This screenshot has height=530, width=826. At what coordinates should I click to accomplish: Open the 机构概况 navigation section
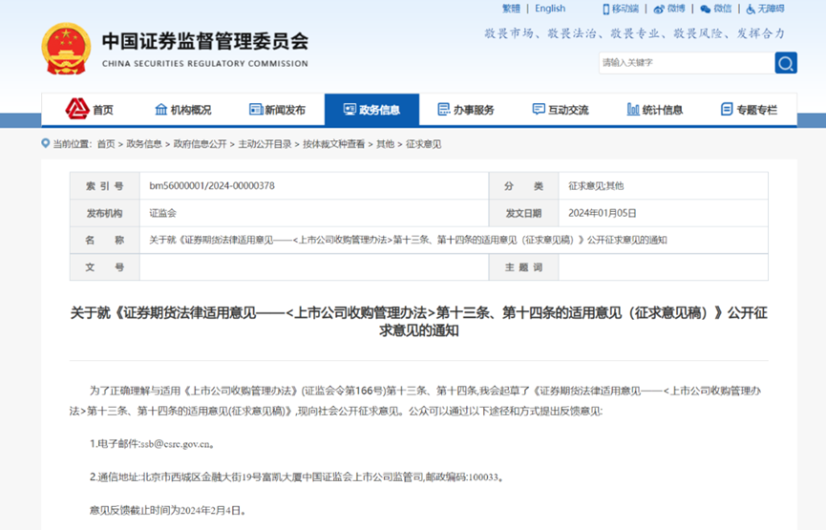tap(182, 110)
